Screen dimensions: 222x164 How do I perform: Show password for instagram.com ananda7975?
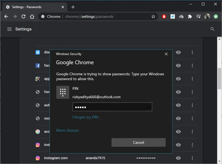pos(178,158)
